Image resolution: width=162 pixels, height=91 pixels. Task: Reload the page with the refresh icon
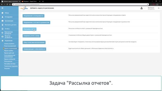click(7, 4)
